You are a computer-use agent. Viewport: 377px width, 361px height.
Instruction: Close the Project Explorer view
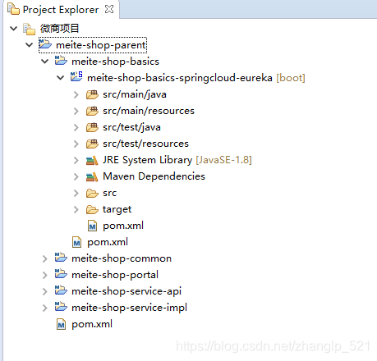pos(109,9)
